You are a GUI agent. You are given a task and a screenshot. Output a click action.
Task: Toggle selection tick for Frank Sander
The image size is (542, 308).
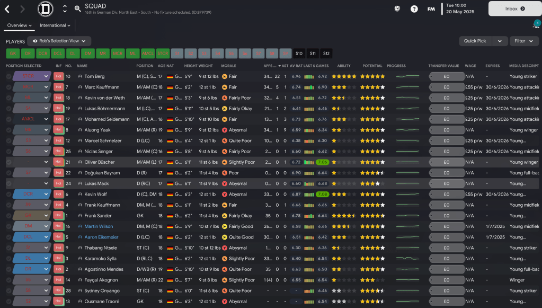[8, 216]
